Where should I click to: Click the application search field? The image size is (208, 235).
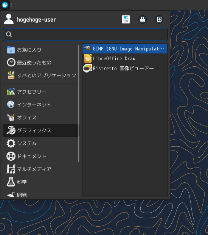pos(85,34)
